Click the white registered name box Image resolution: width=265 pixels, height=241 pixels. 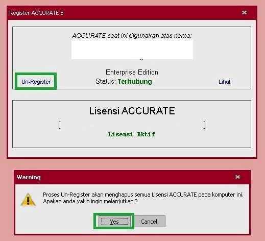132,50
